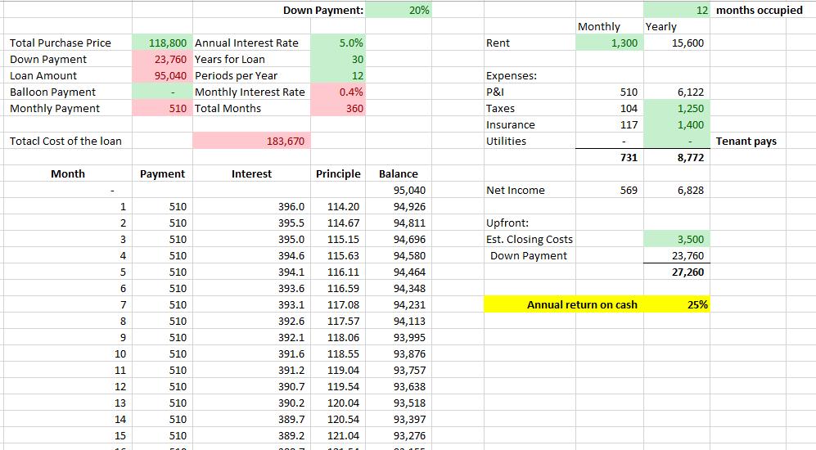Screen dimensions: 816x450
Task: Click the total loan cost cell 183,670
Action: 286,141
